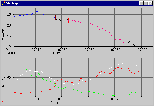Click the 020601 date tick in DMI chart
154x106 pixels.
[x=90, y=99]
